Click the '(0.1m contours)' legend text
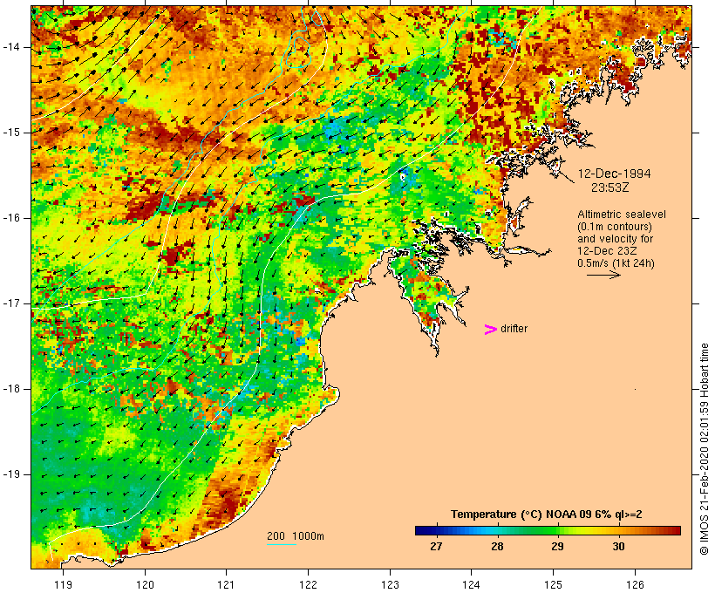The width and height of the screenshot is (715, 593). pyautogui.click(x=615, y=227)
